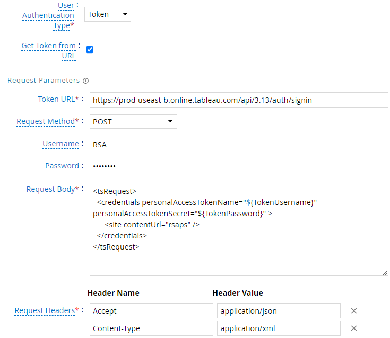Click the Token URL input field
The width and height of the screenshot is (390, 338).
239,100
